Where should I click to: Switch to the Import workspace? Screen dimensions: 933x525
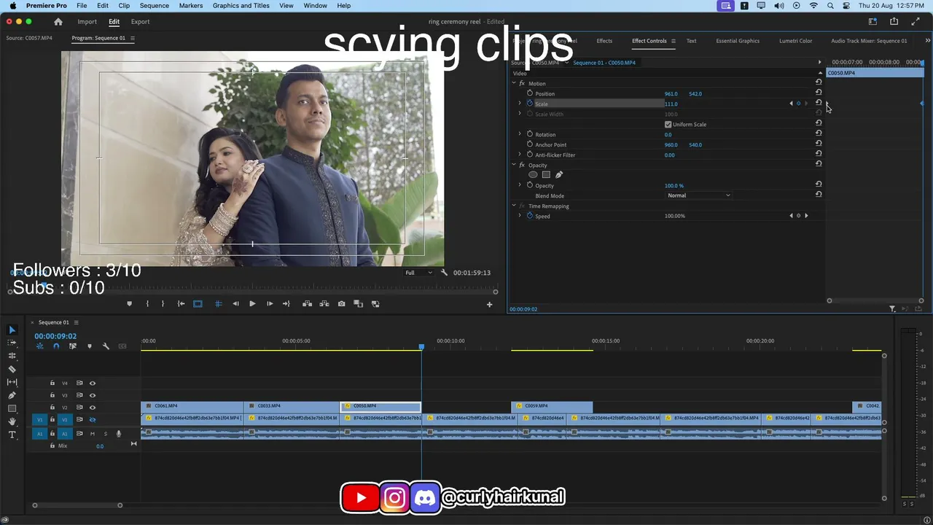click(x=87, y=22)
